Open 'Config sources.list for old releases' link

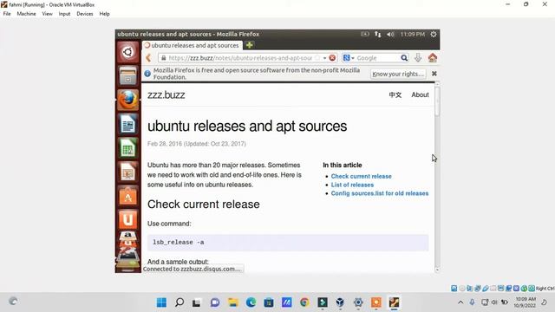(380, 193)
